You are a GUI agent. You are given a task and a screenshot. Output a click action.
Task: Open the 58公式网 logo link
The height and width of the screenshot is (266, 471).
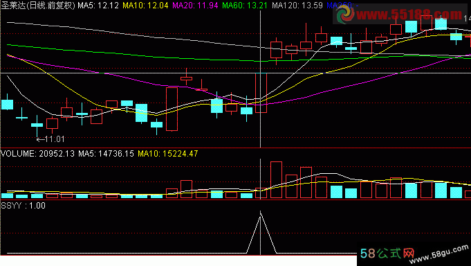(x=387, y=254)
